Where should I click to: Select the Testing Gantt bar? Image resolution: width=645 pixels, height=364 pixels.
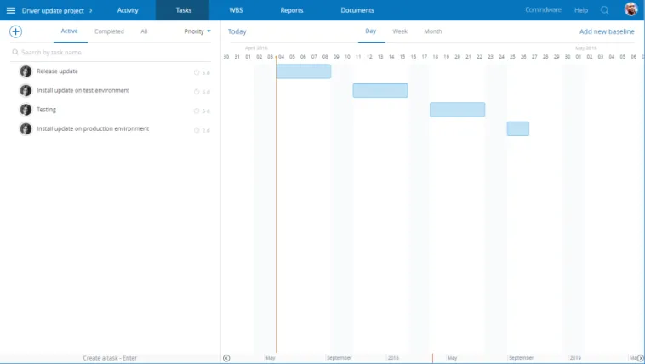458,110
